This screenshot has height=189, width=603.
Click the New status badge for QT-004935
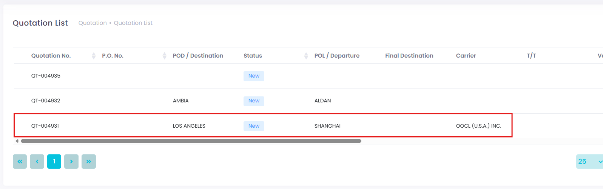pyautogui.click(x=254, y=76)
